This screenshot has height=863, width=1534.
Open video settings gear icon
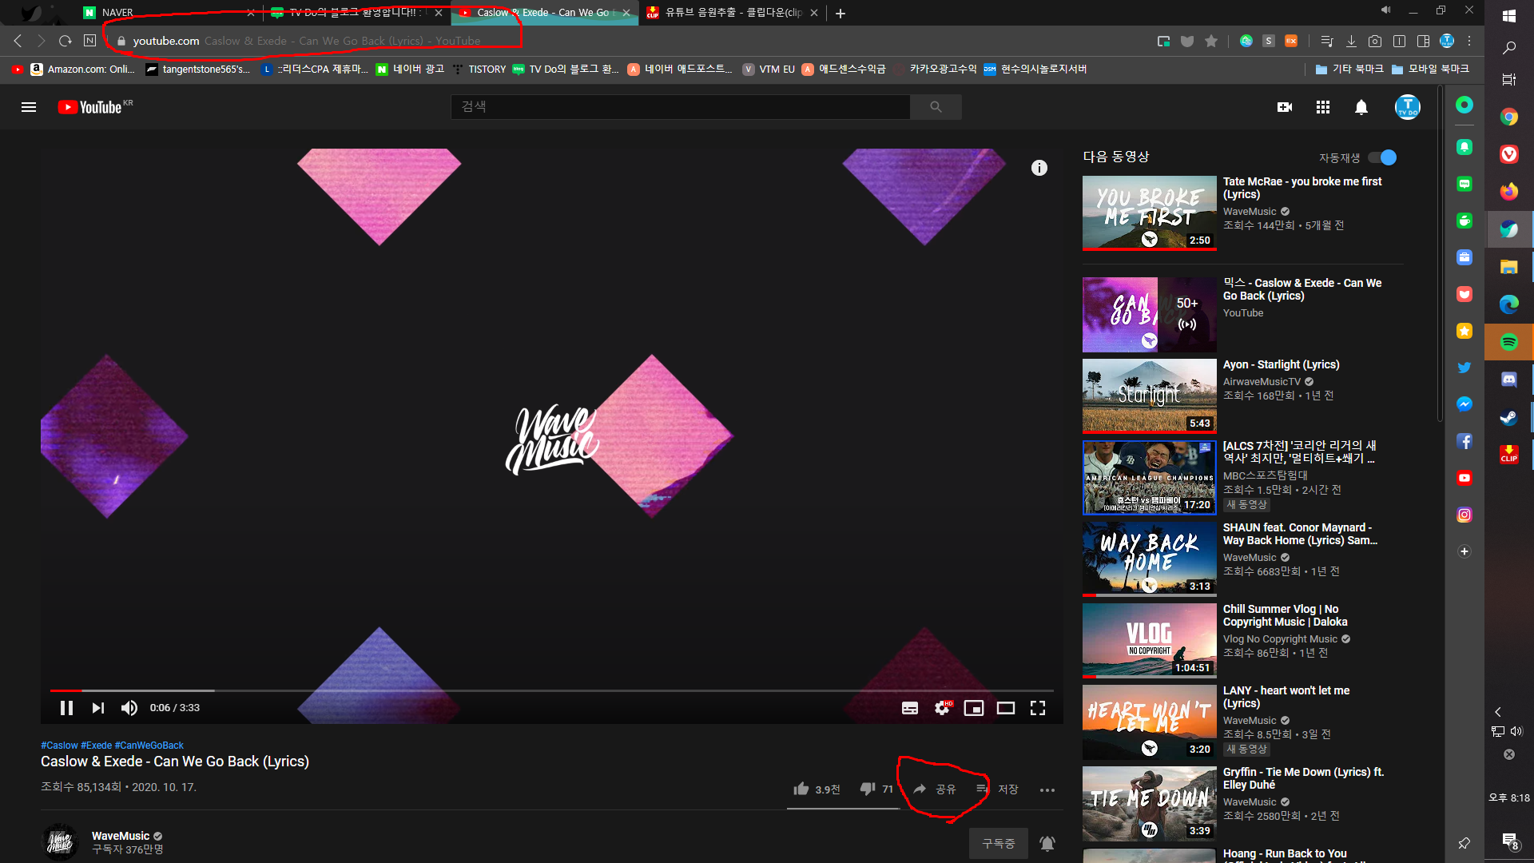942,708
